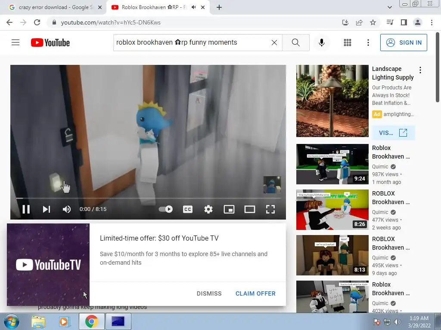Image resolution: width=441 pixels, height=330 pixels.
Task: Open Action Center flag tray icon
Action: (x=376, y=322)
